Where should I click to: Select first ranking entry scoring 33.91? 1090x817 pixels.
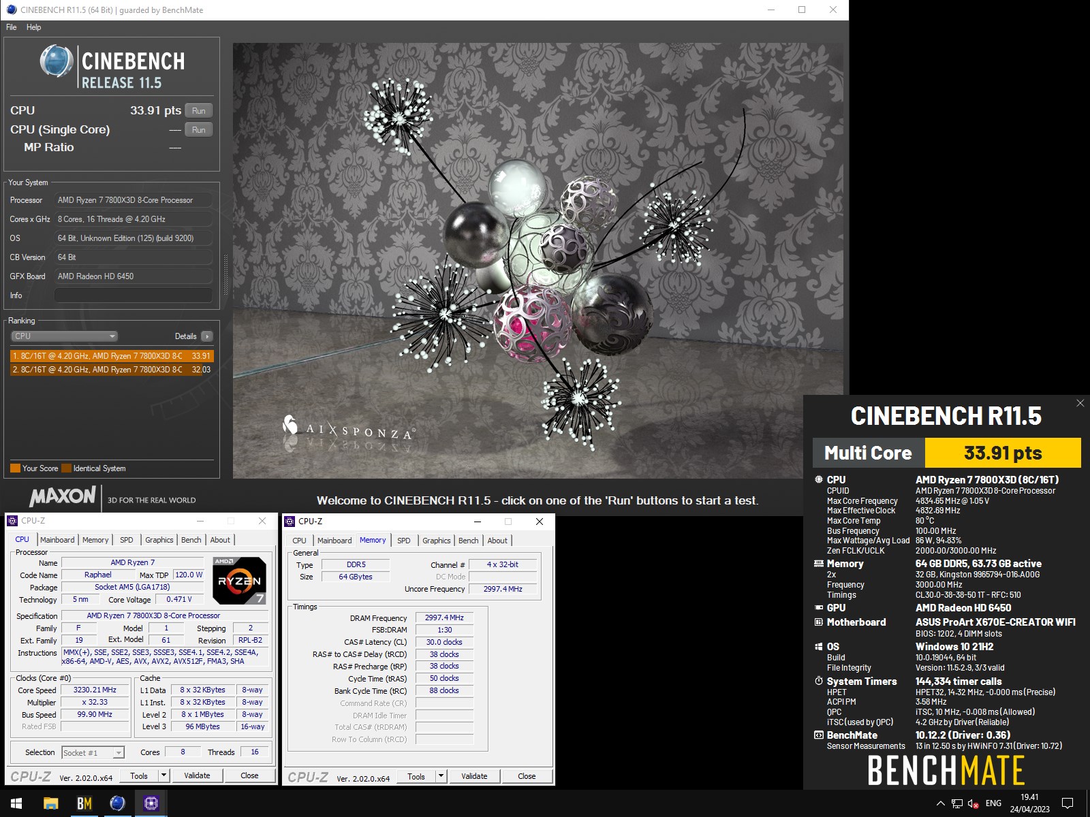[x=112, y=355]
